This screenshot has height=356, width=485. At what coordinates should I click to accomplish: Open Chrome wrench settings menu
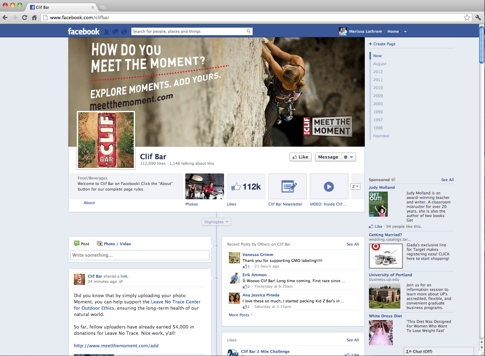478,17
